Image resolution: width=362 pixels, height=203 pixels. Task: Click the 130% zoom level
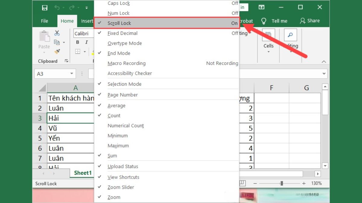(316, 183)
